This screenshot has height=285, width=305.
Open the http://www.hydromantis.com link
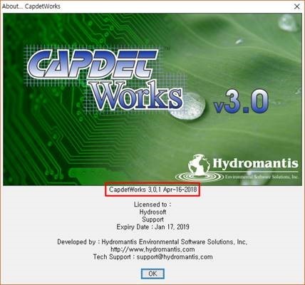point(152,249)
